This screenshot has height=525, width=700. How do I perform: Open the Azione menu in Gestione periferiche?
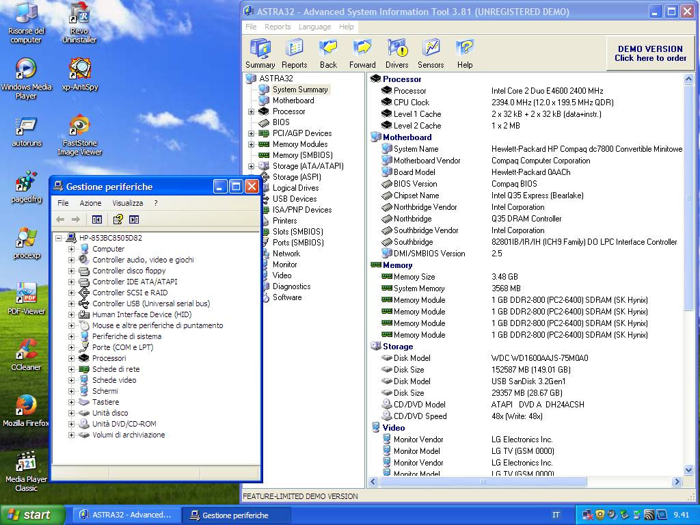[90, 203]
